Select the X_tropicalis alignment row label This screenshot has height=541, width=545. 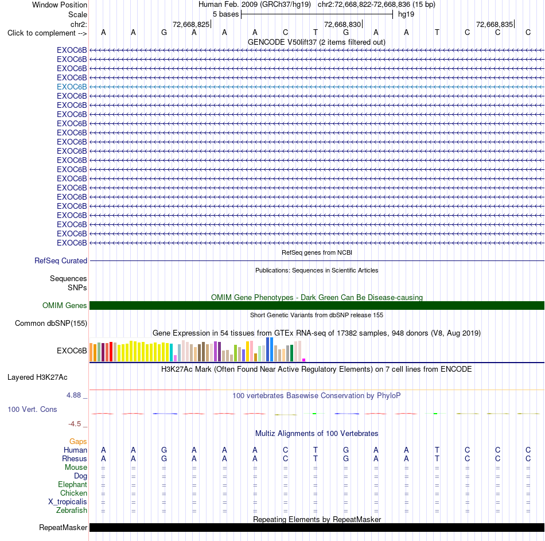[68, 502]
